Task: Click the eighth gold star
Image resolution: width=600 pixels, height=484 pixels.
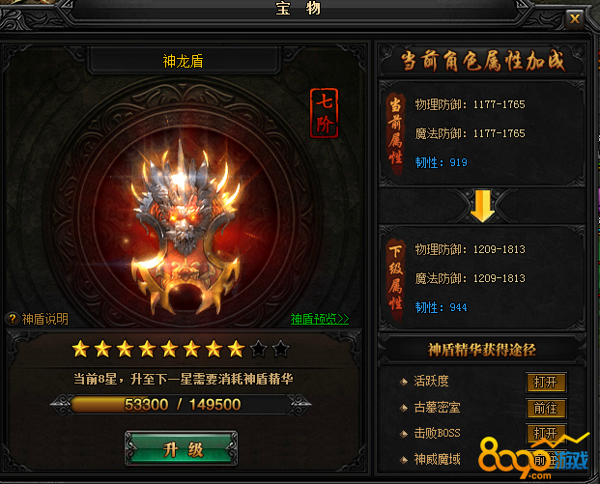Action: click(x=236, y=349)
